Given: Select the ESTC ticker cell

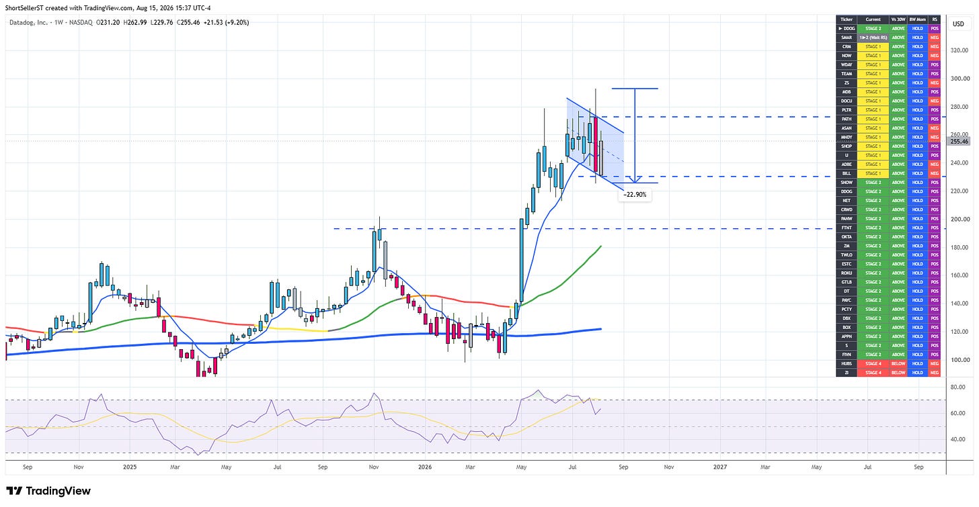Looking at the screenshot, I should click(847, 264).
